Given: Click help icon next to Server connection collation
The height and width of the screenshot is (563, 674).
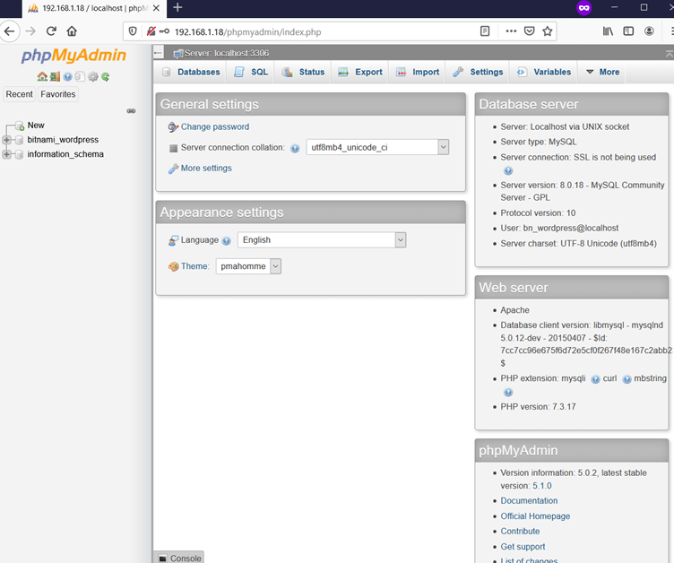Looking at the screenshot, I should (x=295, y=148).
